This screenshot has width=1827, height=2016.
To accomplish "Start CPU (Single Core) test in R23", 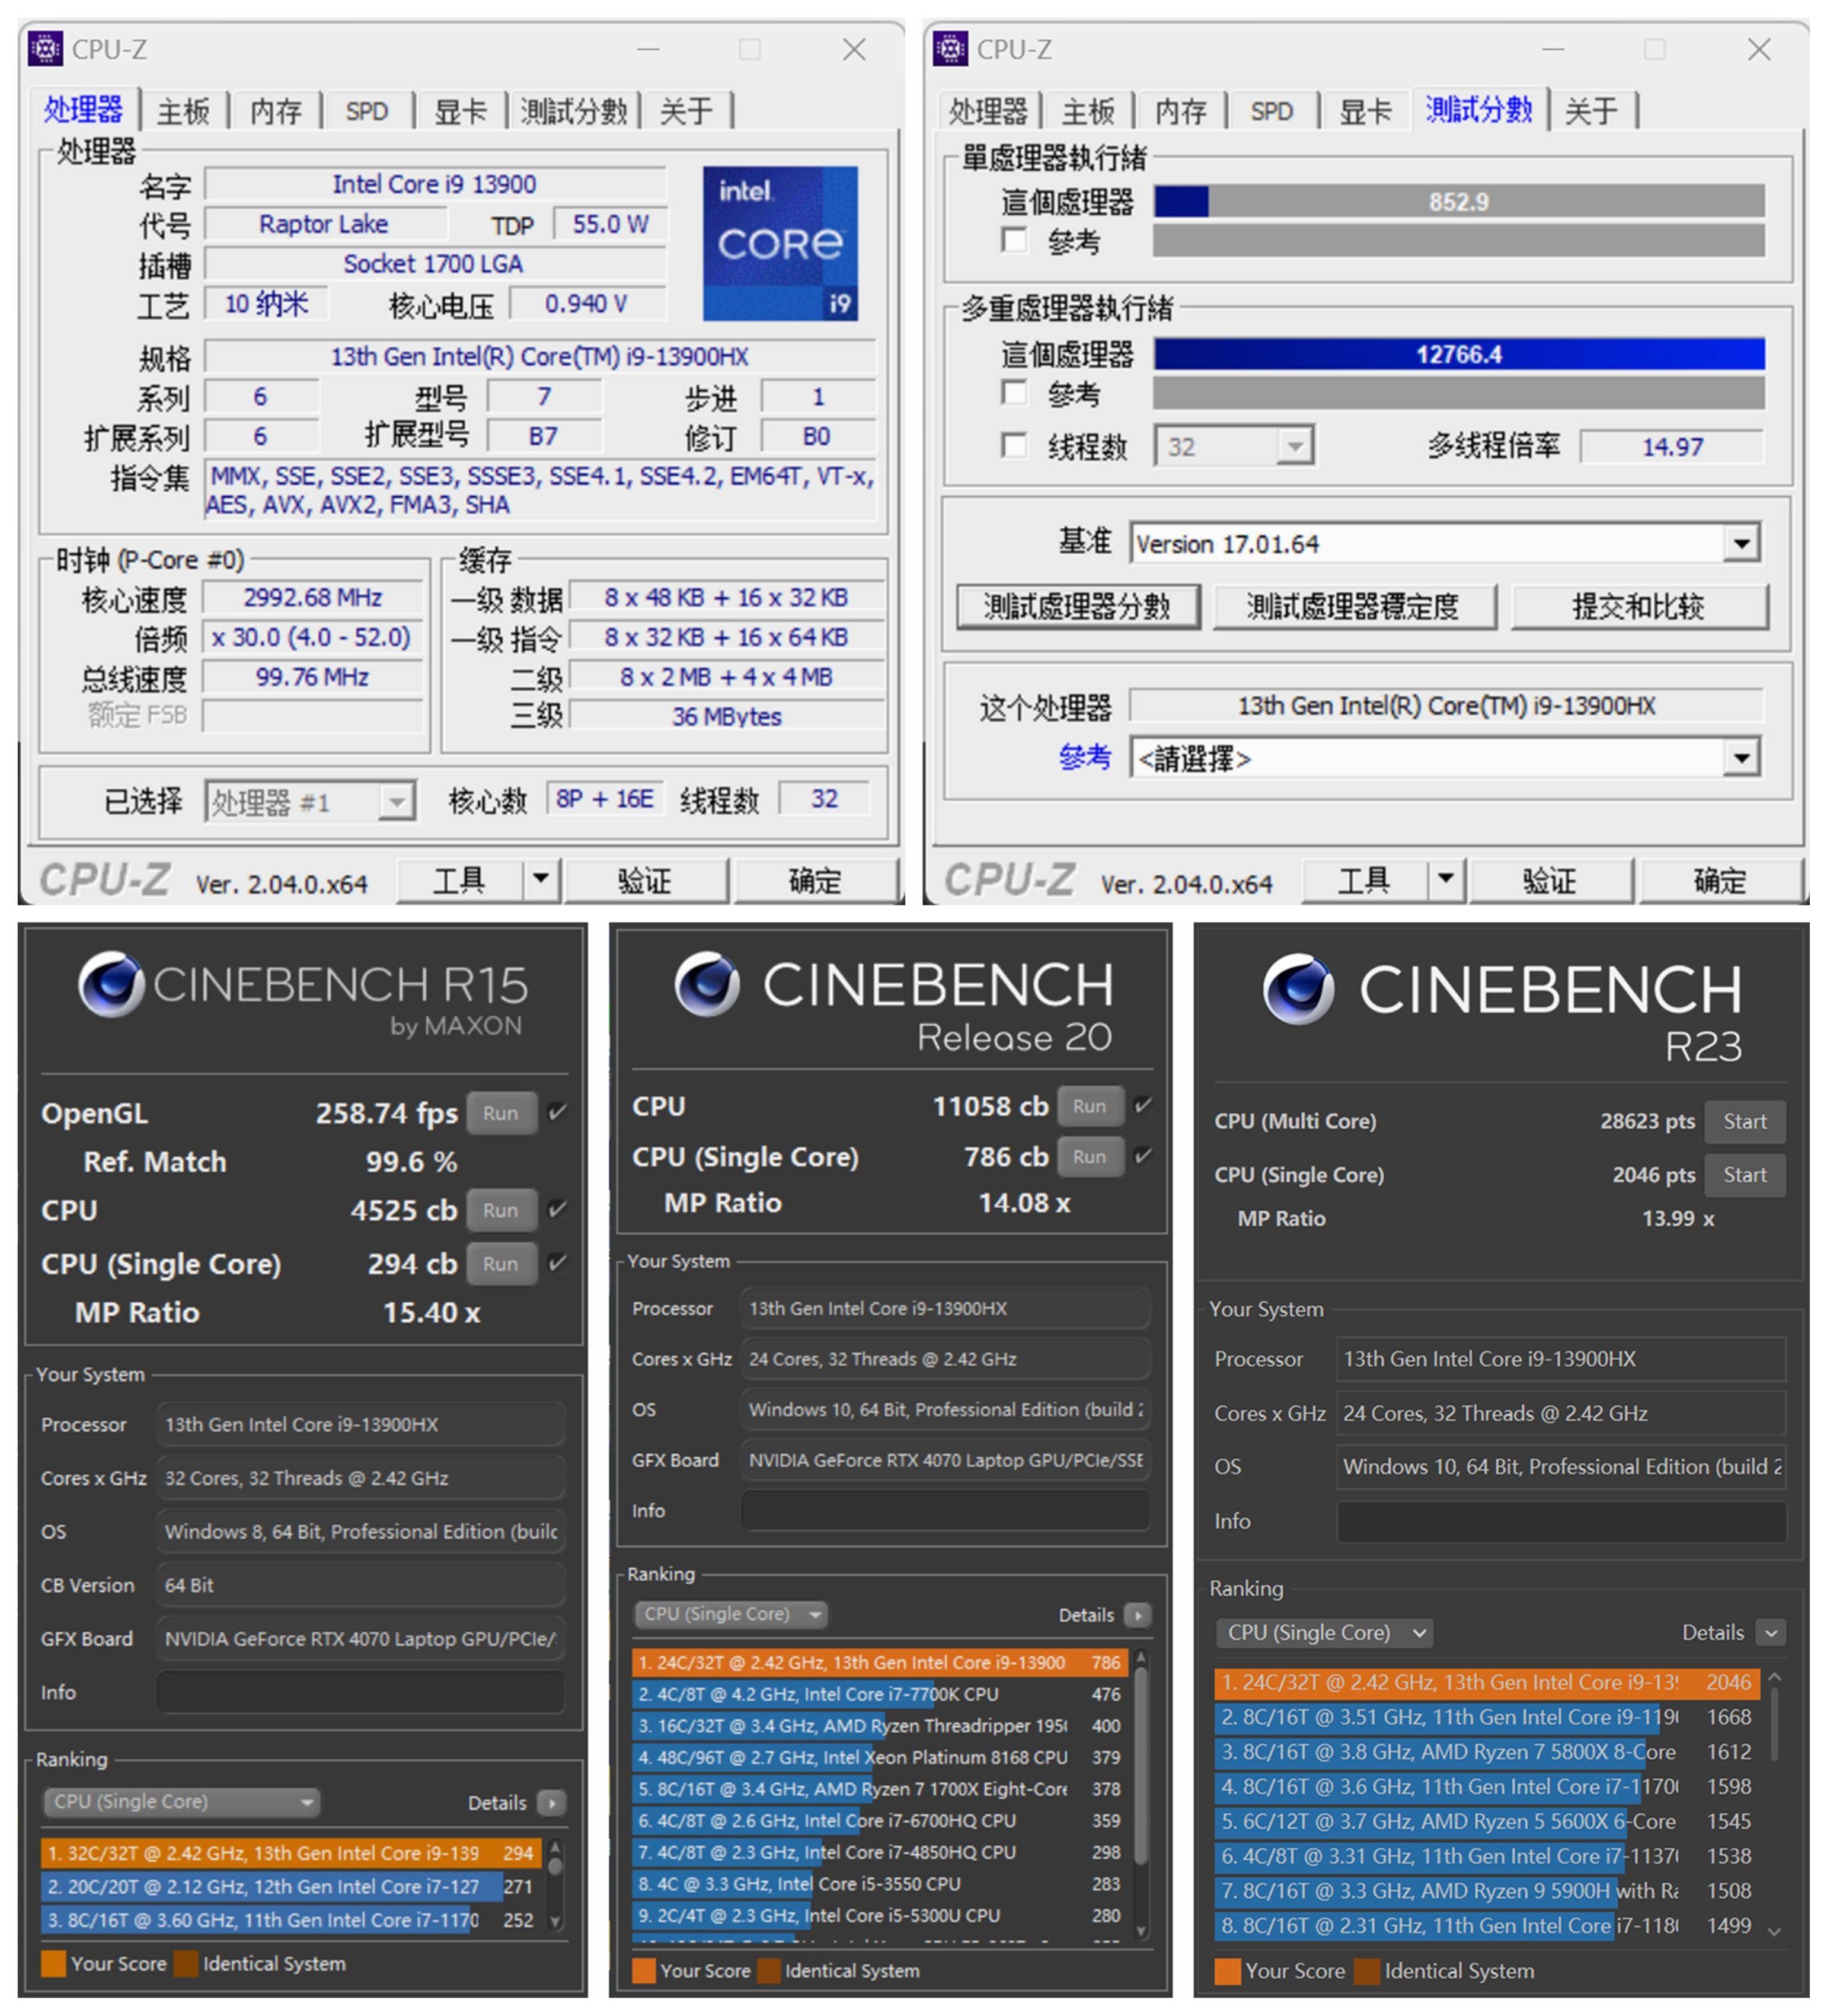I will [x=1744, y=1174].
